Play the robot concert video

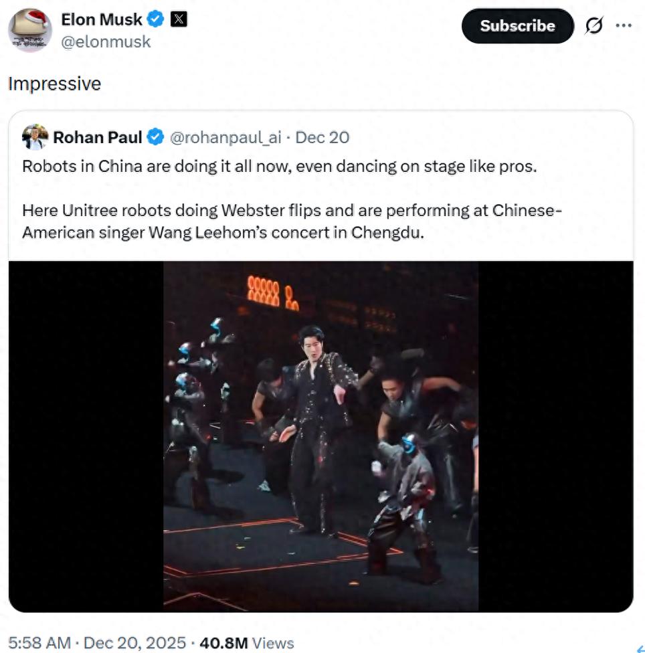[x=320, y=436]
